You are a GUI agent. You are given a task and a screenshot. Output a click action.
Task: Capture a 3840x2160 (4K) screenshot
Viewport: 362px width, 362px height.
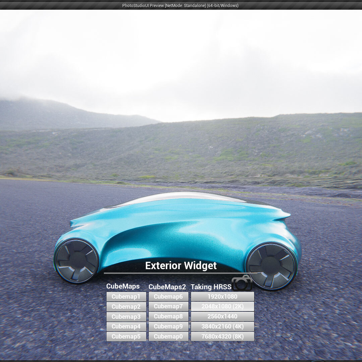point(222,326)
